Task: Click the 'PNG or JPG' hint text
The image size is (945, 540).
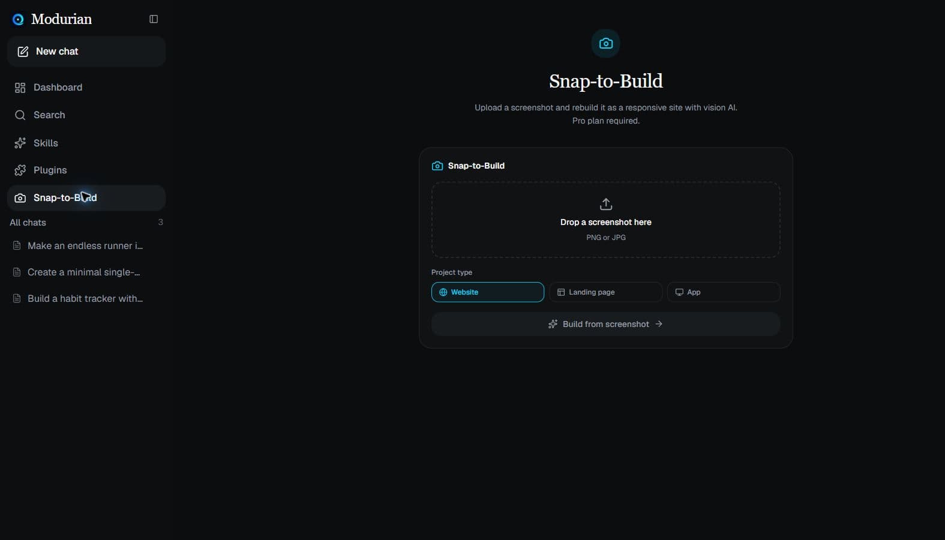Action: pyautogui.click(x=606, y=238)
